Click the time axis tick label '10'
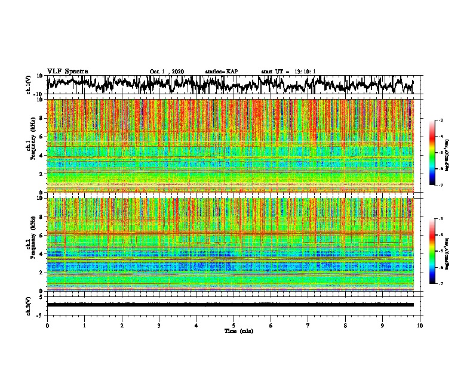 420,326
